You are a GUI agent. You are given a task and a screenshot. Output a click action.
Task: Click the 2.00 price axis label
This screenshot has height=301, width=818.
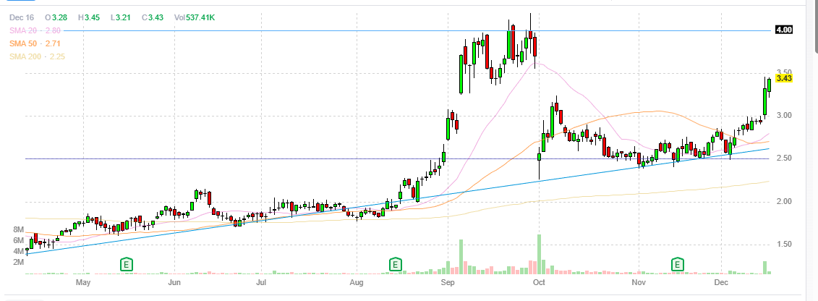(784, 202)
